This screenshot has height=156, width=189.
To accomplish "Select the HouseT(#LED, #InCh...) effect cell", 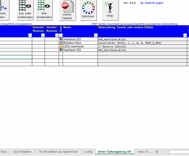I will pos(142,43).
